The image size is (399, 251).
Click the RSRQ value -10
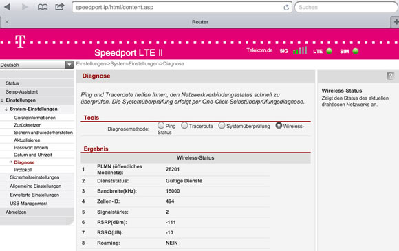pyautogui.click(x=169, y=232)
